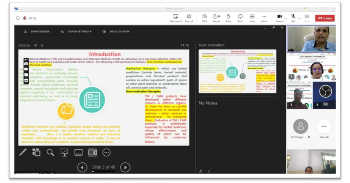Advance to the next slide arrow
350x183 pixels.
pos(125,167)
